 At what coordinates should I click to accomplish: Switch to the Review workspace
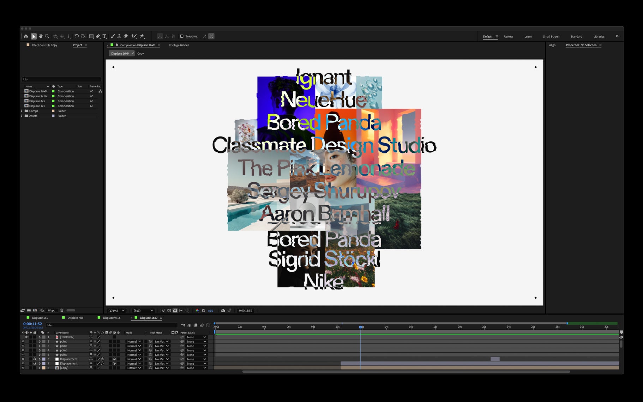click(508, 37)
